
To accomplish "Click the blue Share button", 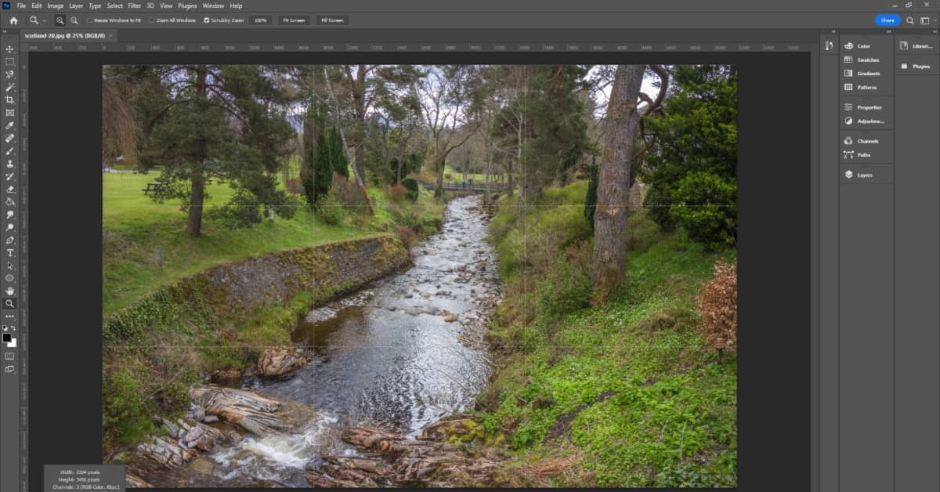I will 887,20.
